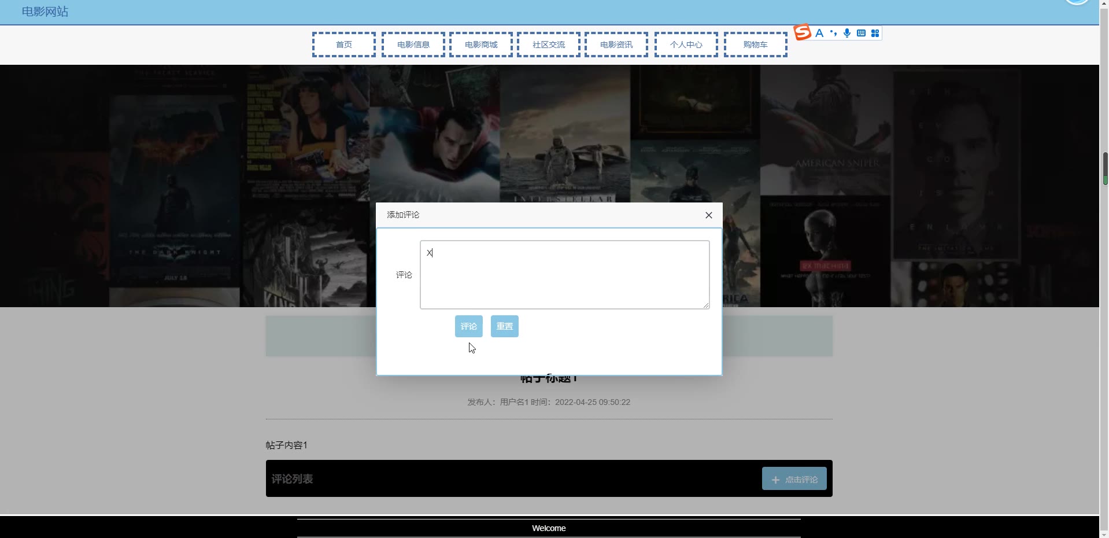Screen dimensions: 1109x538
Task: Click the Sogou input method S logo
Action: point(802,32)
